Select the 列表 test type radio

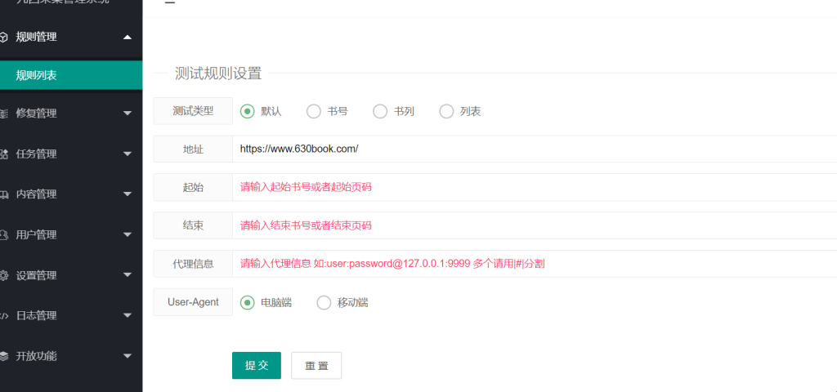446,111
